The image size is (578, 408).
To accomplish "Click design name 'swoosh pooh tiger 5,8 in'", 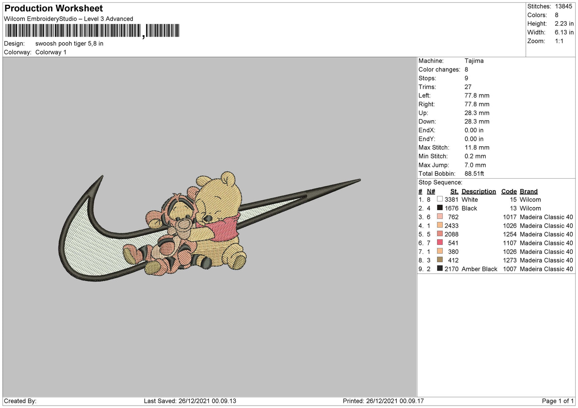I will 69,44.
